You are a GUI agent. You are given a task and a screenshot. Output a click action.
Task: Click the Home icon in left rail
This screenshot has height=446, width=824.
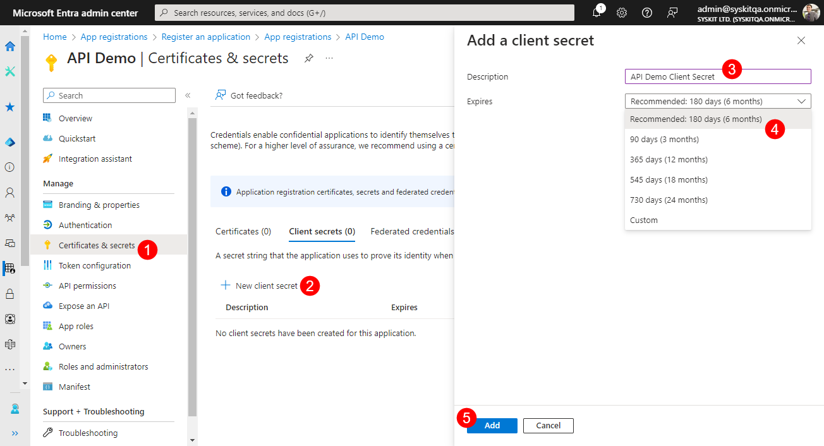pyautogui.click(x=10, y=46)
